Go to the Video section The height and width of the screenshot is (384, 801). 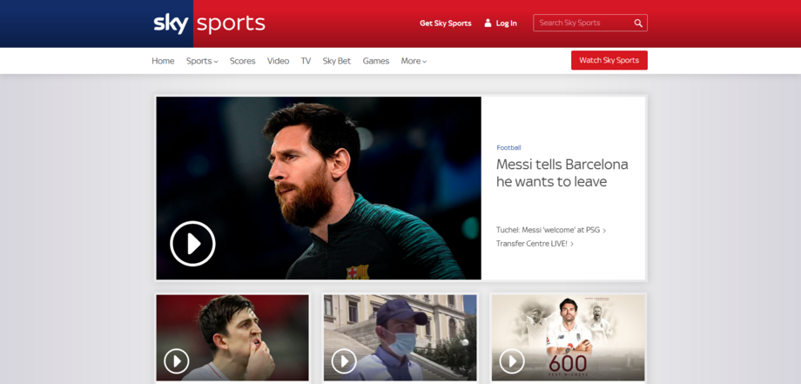pyautogui.click(x=278, y=61)
